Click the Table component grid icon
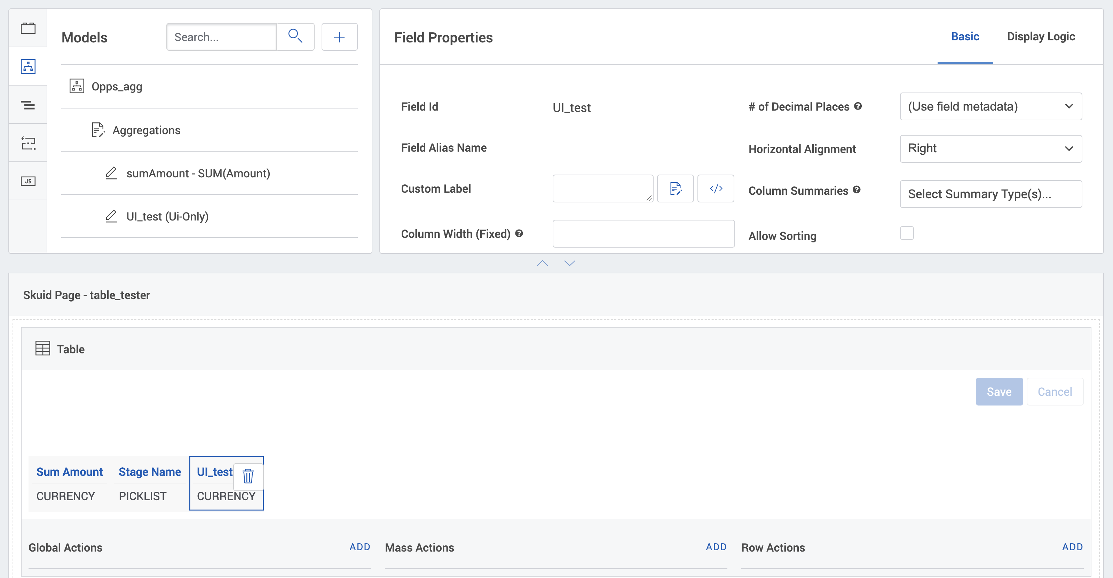 click(43, 348)
